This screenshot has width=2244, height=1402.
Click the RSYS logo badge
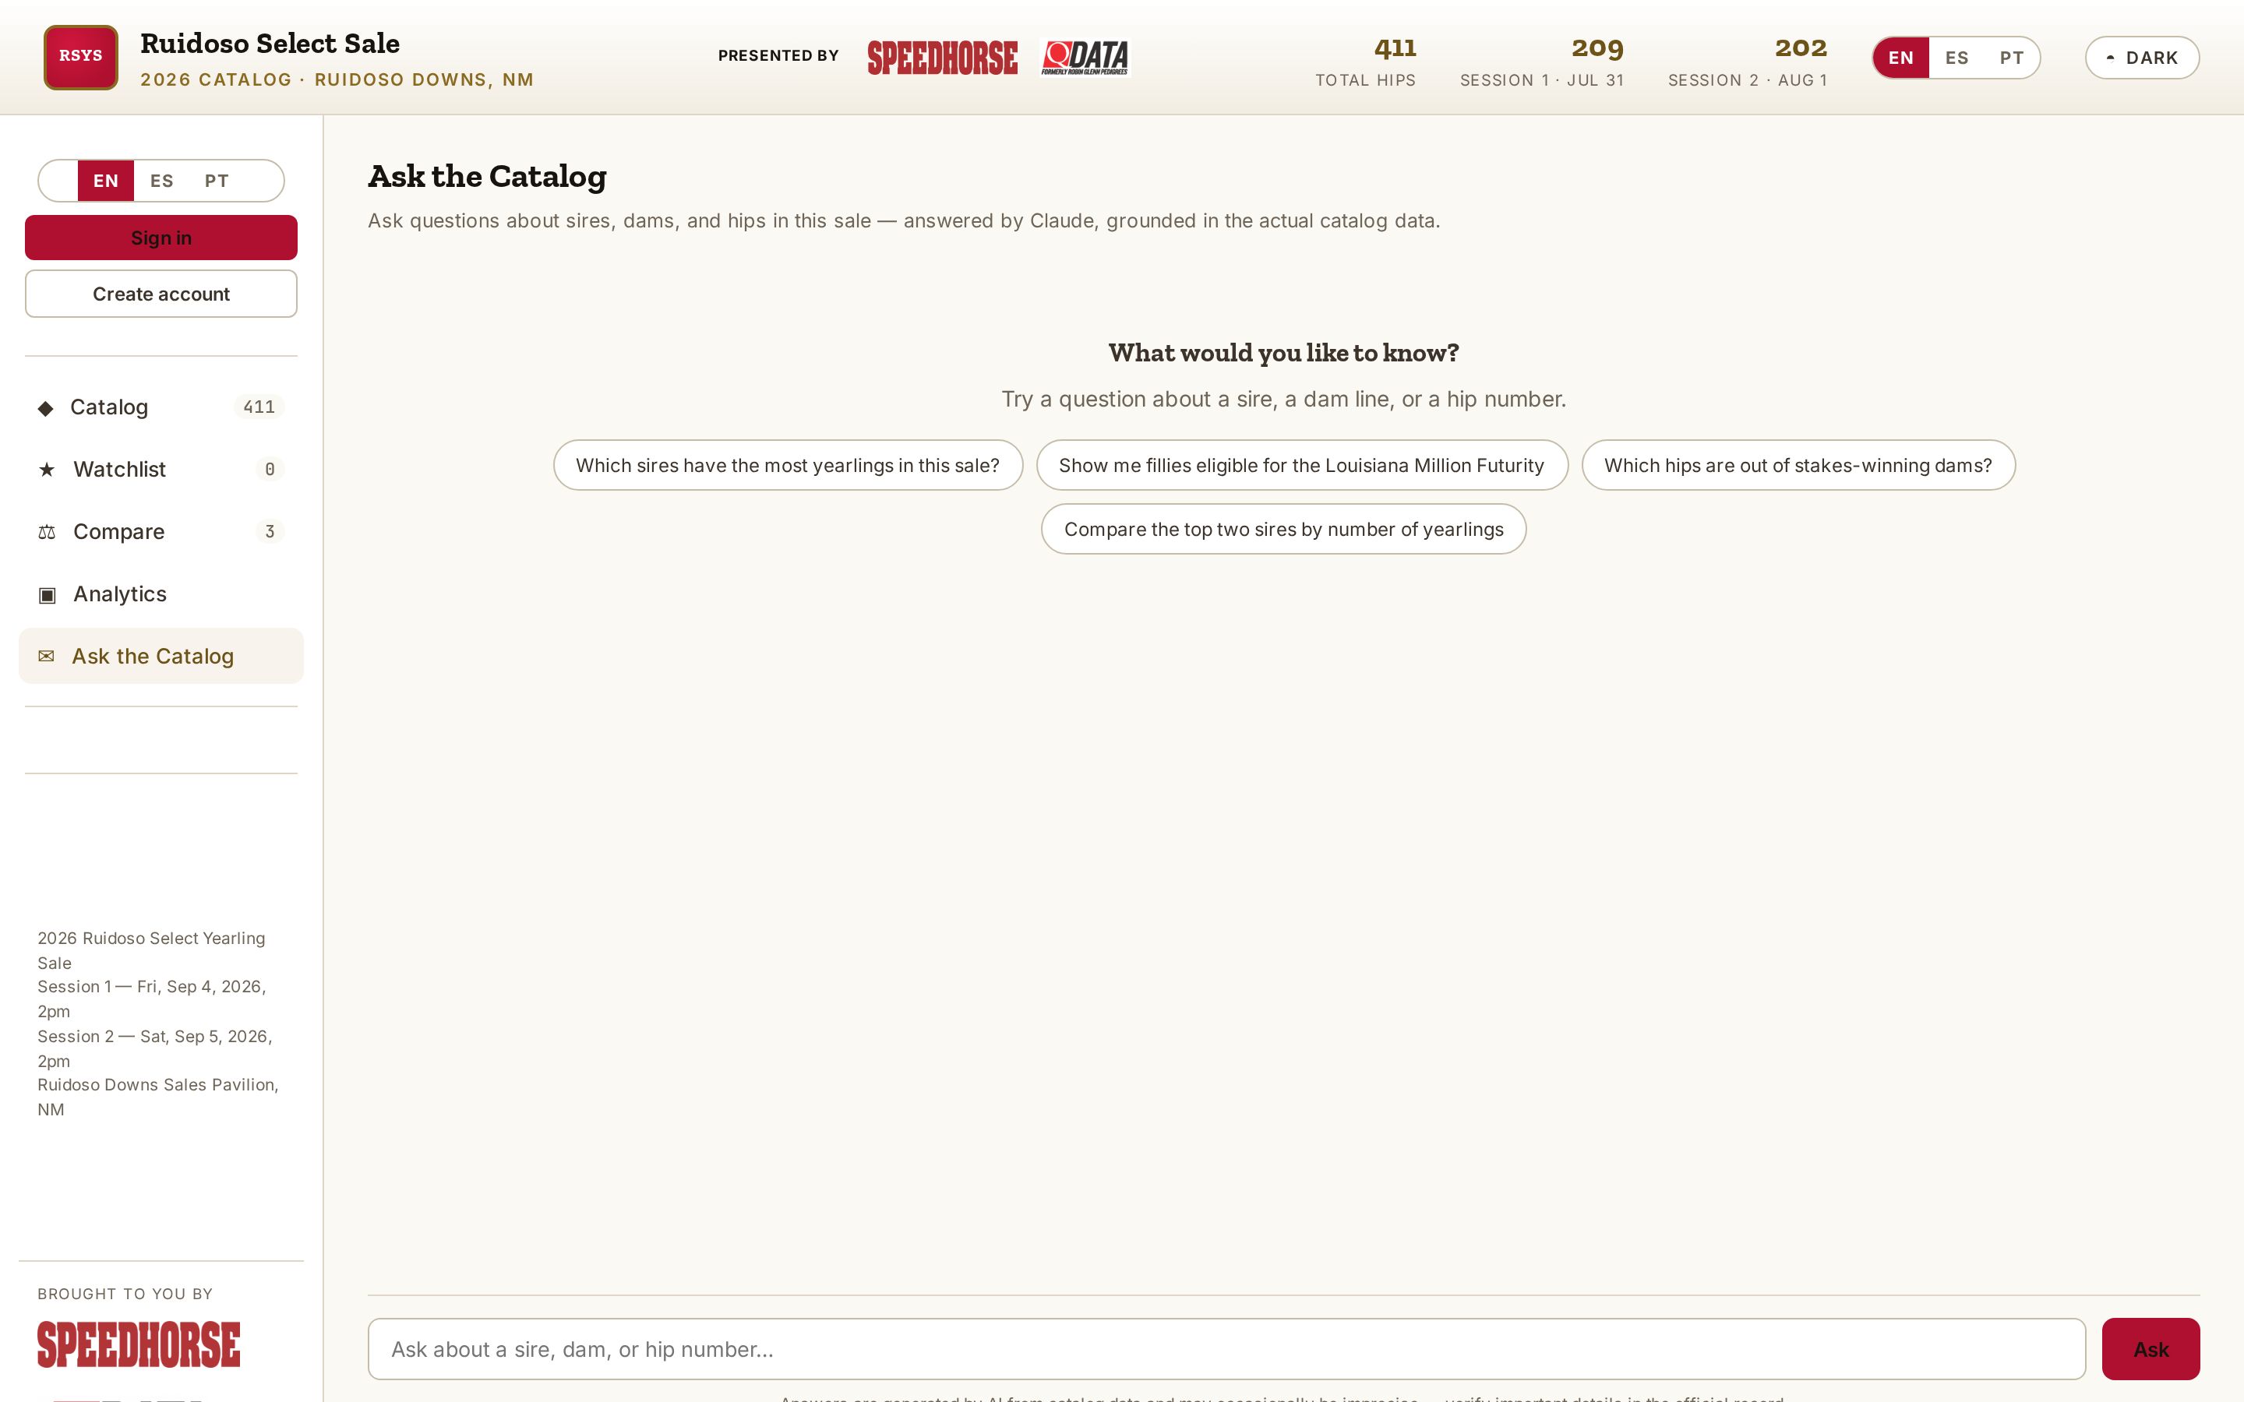[81, 57]
